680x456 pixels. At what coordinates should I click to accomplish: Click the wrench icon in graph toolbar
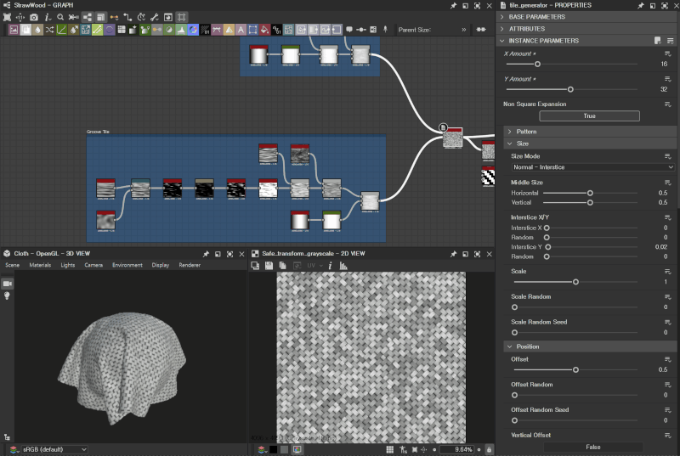point(155,17)
